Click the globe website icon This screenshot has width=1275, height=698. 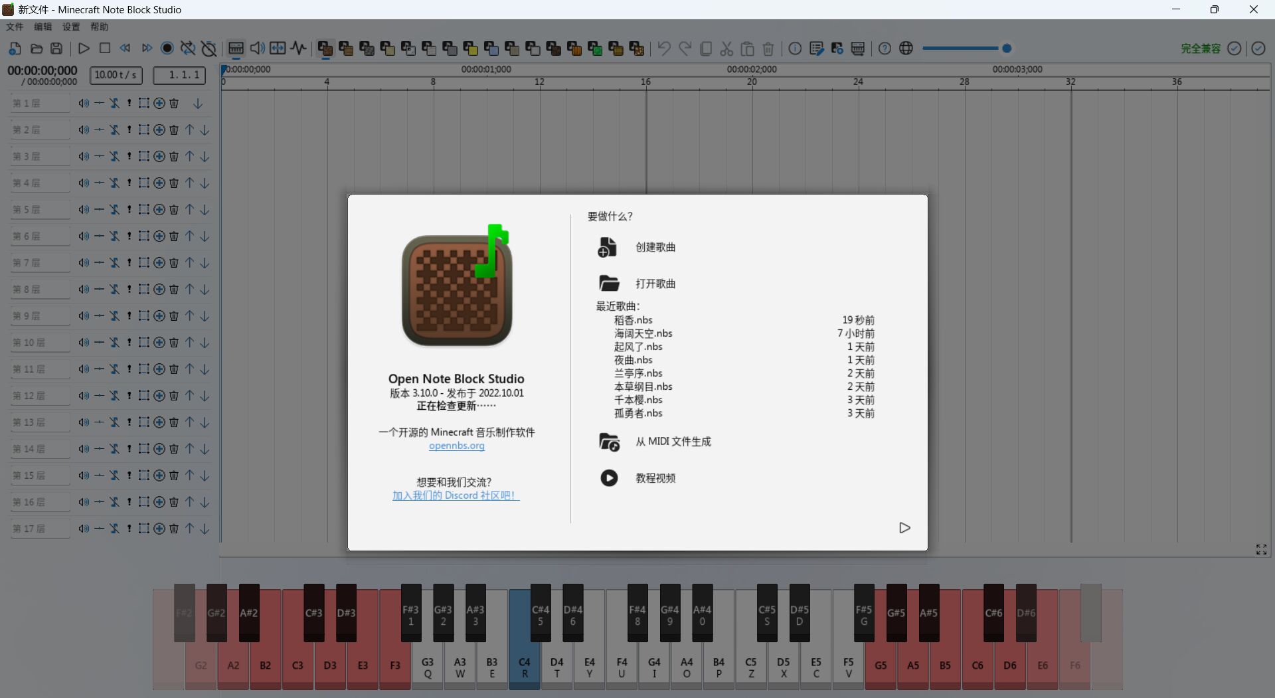click(x=906, y=48)
